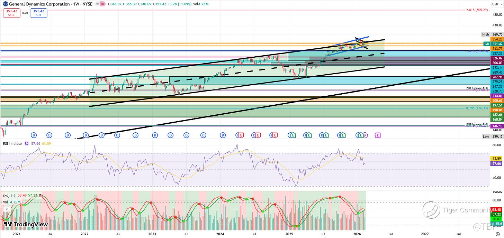Click the maroon 282.91 price label
The image size is (504, 238).
click(497, 76)
